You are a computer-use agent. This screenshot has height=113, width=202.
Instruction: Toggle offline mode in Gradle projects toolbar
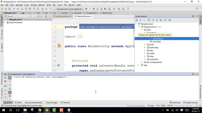point(165,20)
